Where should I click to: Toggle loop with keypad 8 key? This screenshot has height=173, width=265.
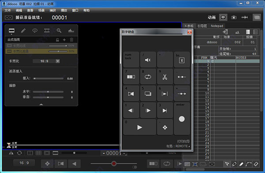click(x=148, y=76)
